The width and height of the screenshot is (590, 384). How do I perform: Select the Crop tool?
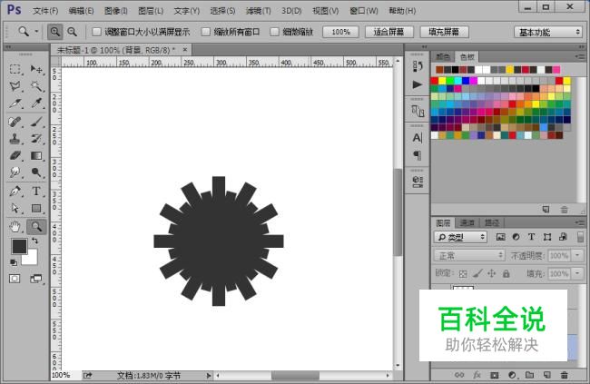pyautogui.click(x=15, y=103)
